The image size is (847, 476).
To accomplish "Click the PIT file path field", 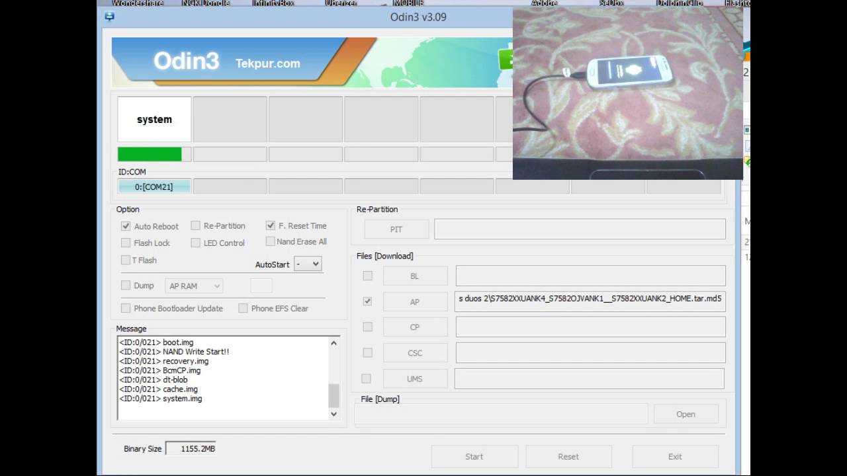I will [580, 229].
